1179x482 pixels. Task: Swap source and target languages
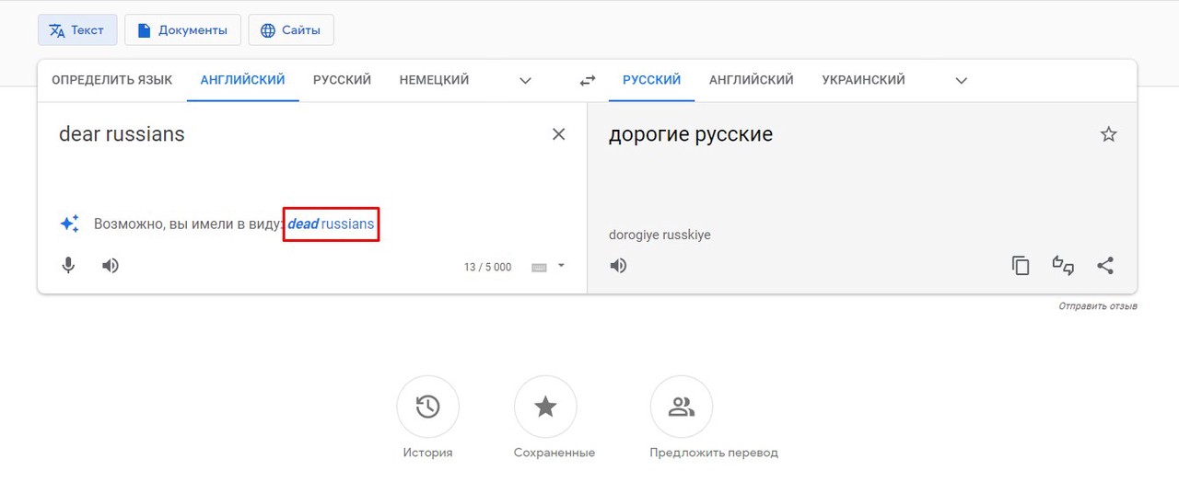[588, 81]
